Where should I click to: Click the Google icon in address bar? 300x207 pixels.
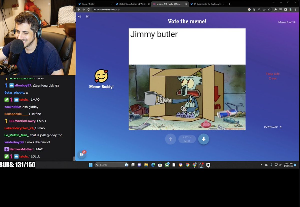(249, 9)
